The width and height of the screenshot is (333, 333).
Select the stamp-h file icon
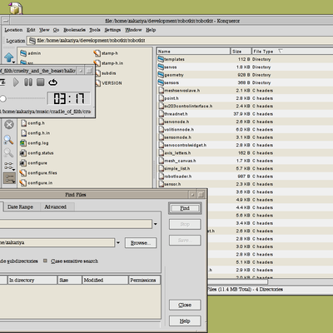[x=97, y=53]
